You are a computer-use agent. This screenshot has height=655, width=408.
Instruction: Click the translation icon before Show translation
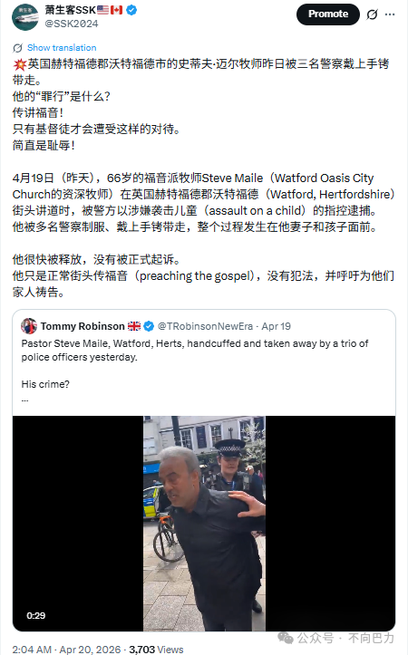pyautogui.click(x=17, y=48)
